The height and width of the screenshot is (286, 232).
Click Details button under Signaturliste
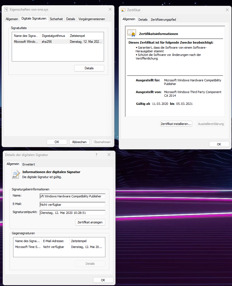pyautogui.click(x=89, y=68)
